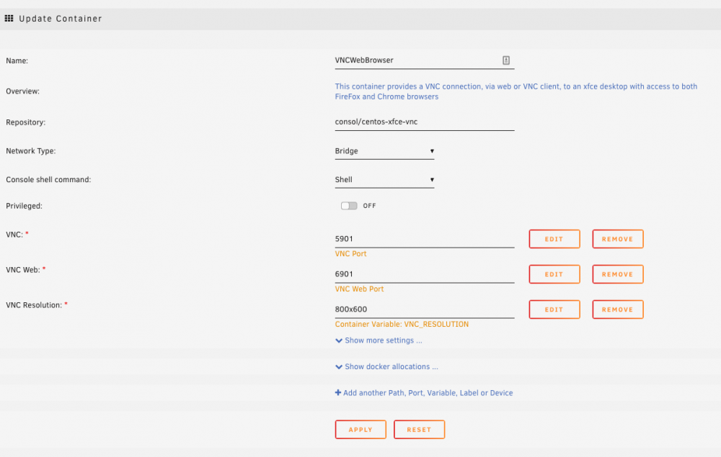Click the 'Overview:' label
The height and width of the screenshot is (457, 721).
pyautogui.click(x=22, y=91)
